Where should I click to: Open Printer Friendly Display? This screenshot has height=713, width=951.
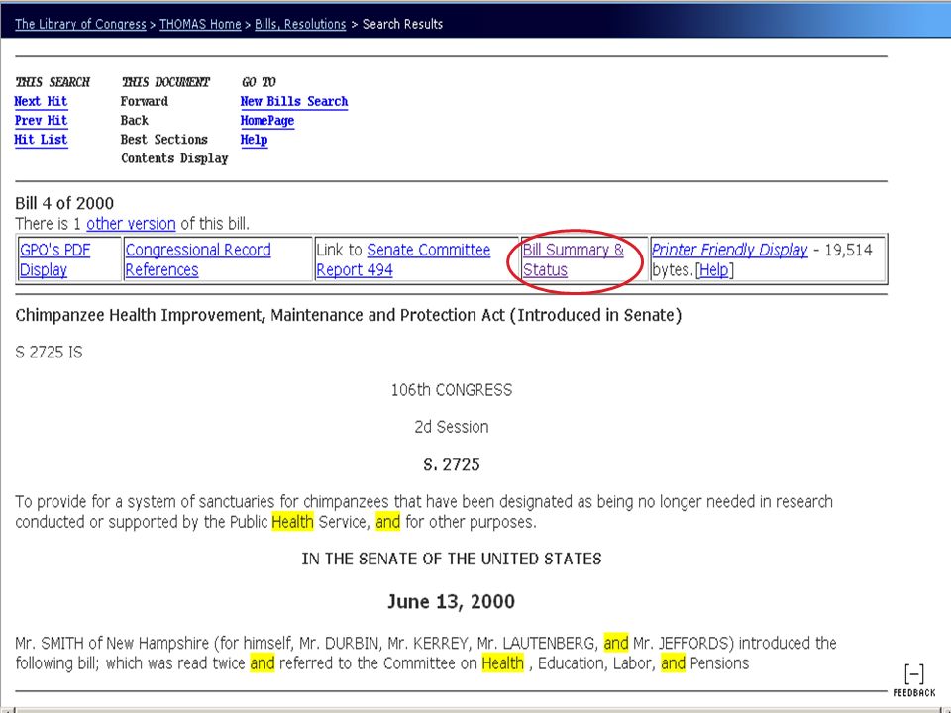730,250
